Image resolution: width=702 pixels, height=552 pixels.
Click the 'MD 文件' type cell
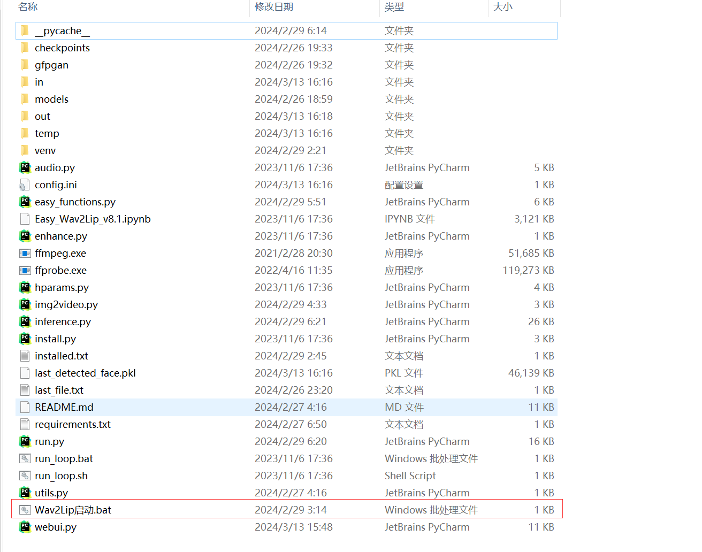click(405, 407)
